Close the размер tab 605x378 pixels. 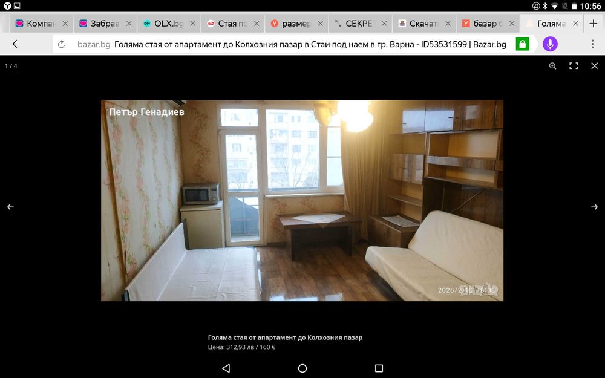point(320,24)
